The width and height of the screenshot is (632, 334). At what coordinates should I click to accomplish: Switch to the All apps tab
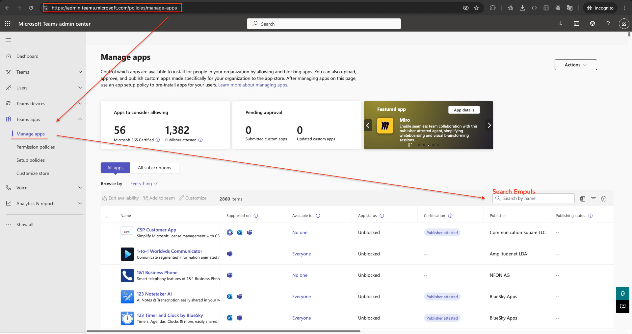[x=115, y=168]
